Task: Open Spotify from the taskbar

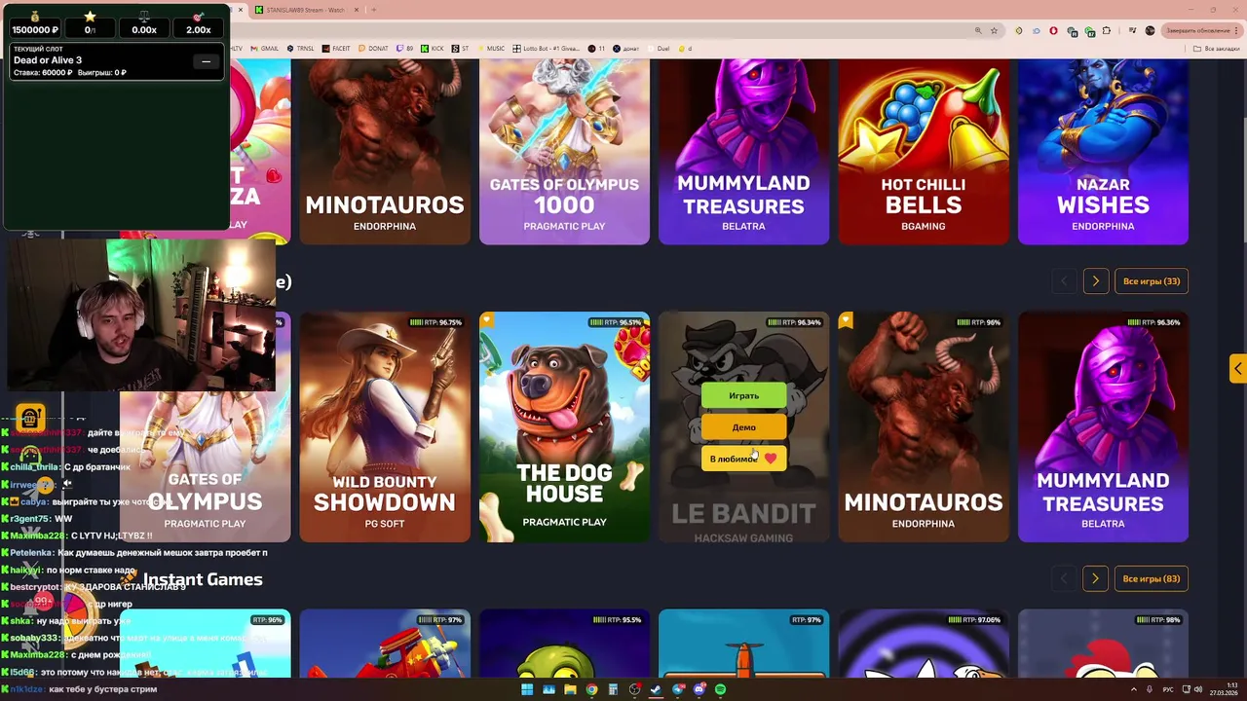Action: point(720,689)
